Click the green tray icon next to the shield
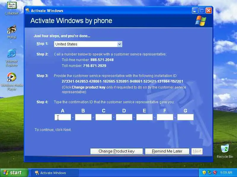Image resolution: width=237 pixels, height=177 pixels. click(x=209, y=173)
